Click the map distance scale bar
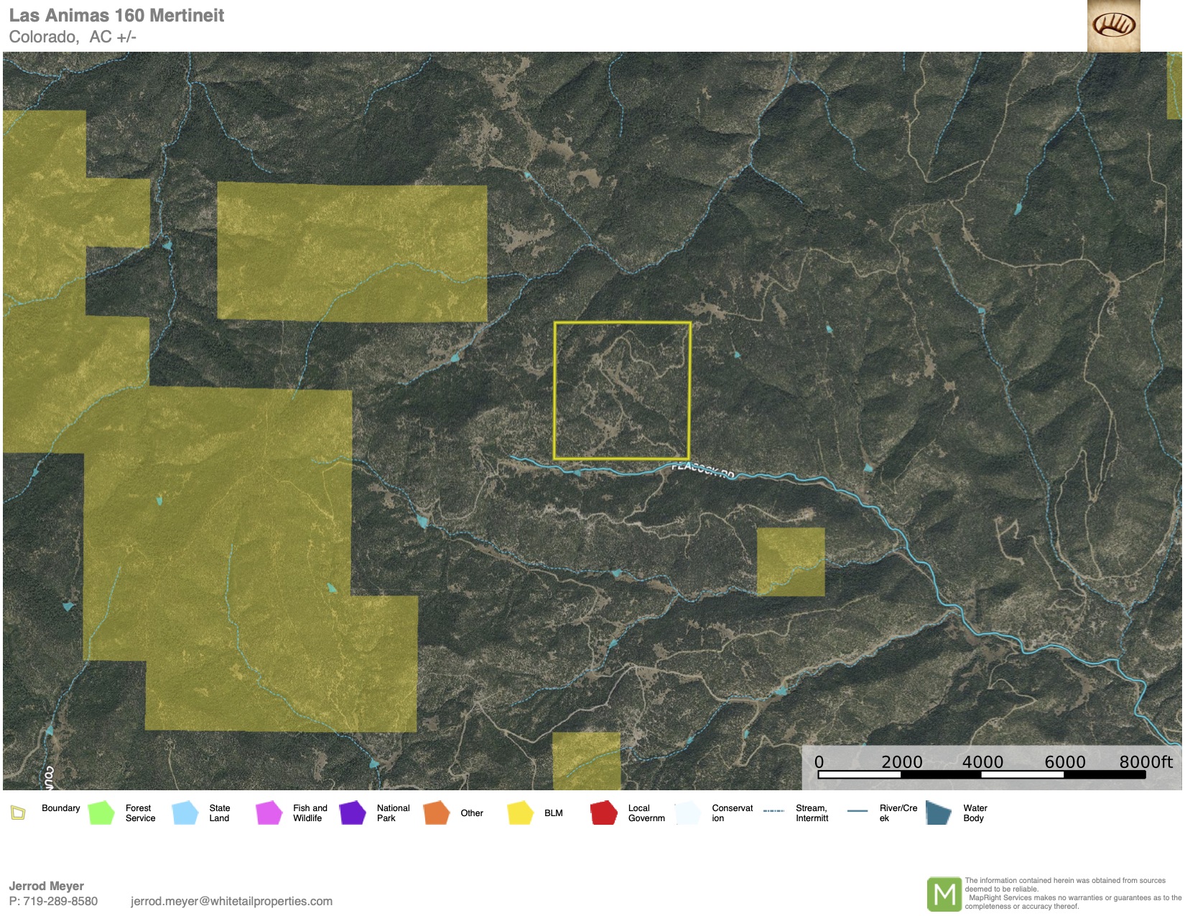This screenshot has width=1185, height=916. coord(994,774)
